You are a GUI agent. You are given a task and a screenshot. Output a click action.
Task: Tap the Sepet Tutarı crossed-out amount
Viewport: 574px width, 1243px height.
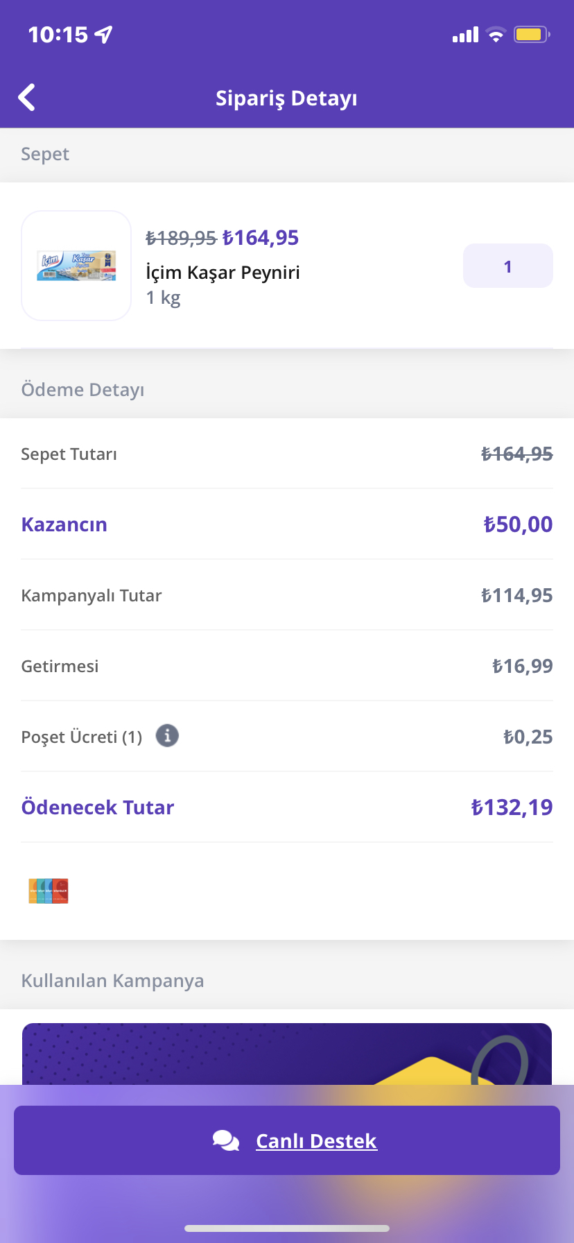(x=517, y=454)
